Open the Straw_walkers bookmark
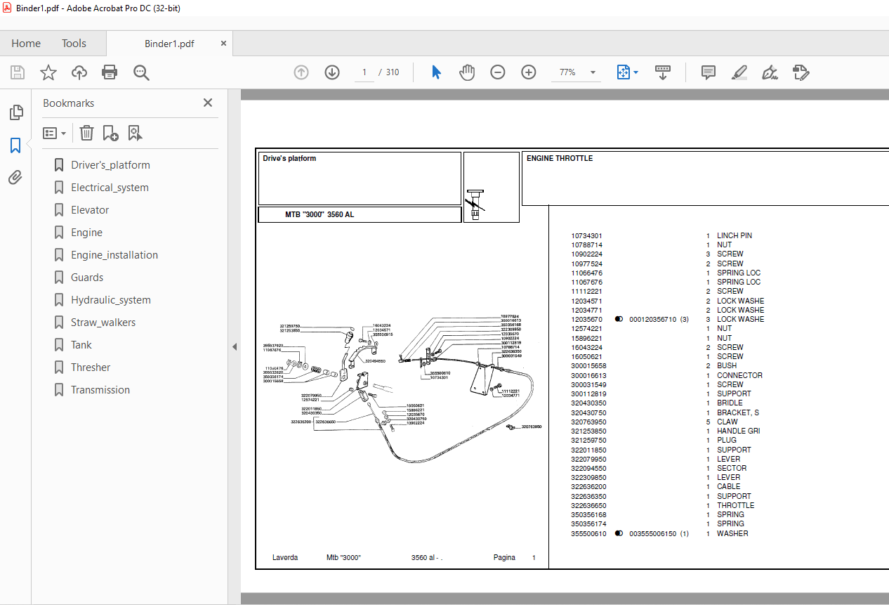 [103, 323]
